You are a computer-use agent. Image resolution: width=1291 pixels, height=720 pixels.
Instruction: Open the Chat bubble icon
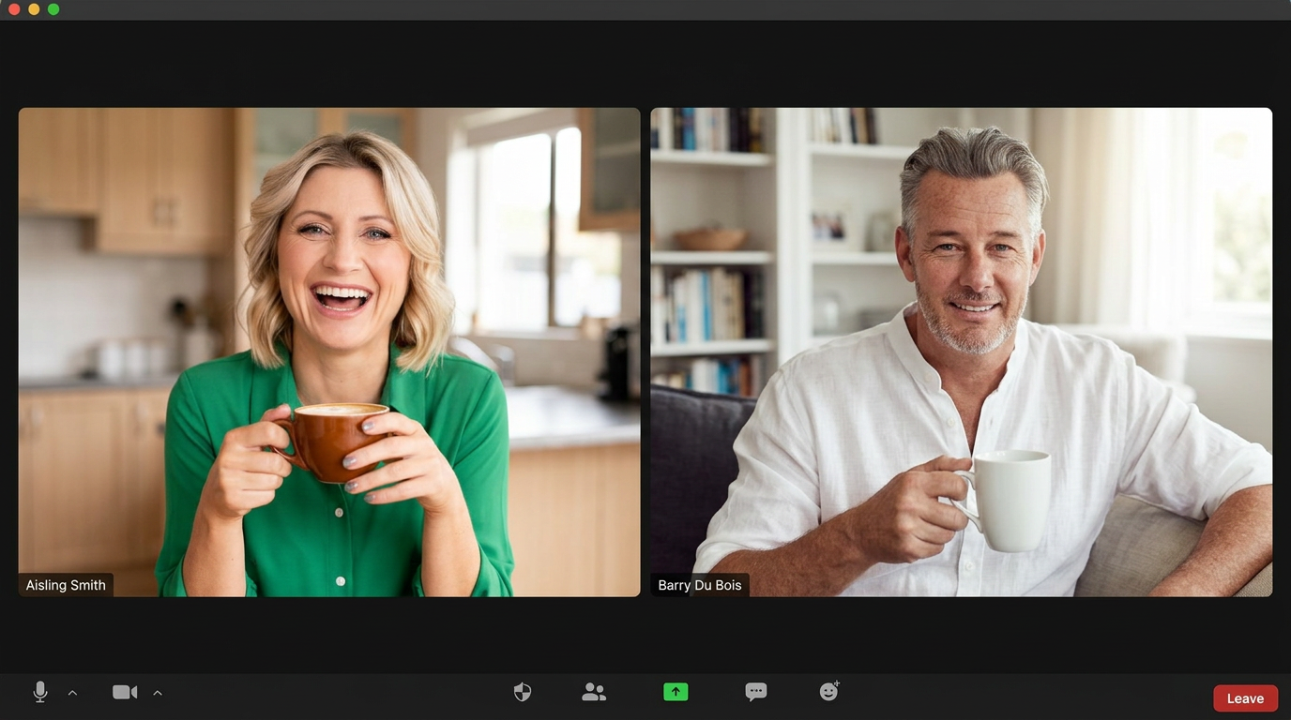click(756, 692)
